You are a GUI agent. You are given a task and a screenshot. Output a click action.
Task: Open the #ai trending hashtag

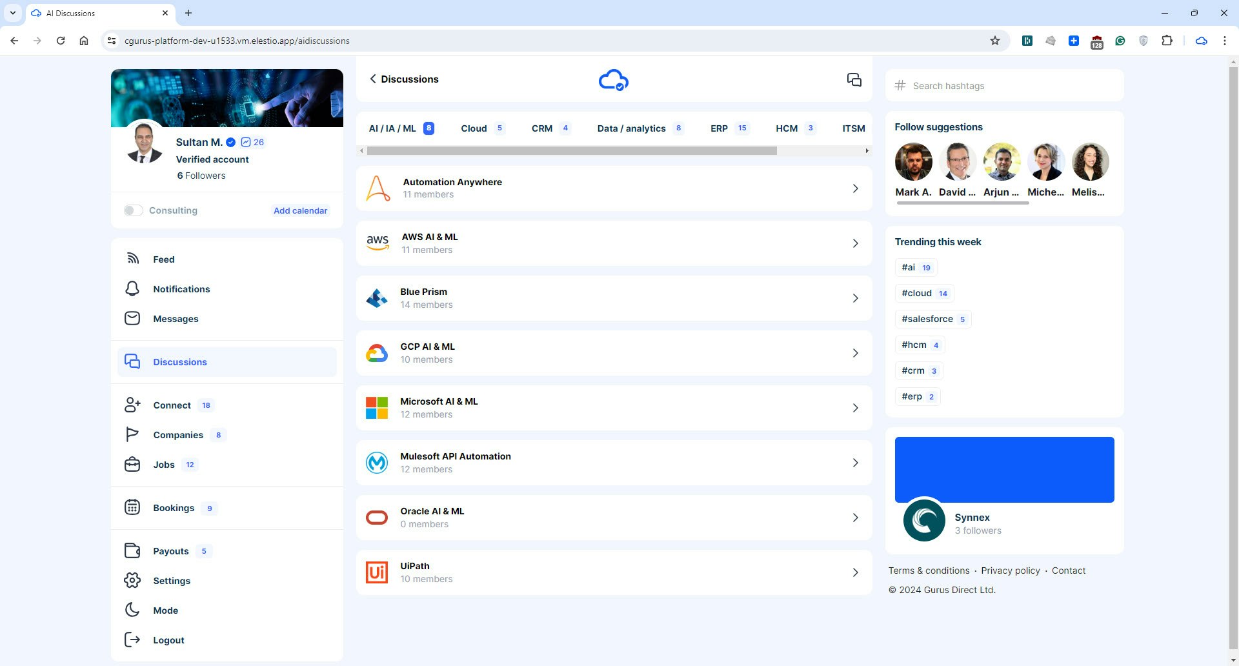(x=916, y=267)
